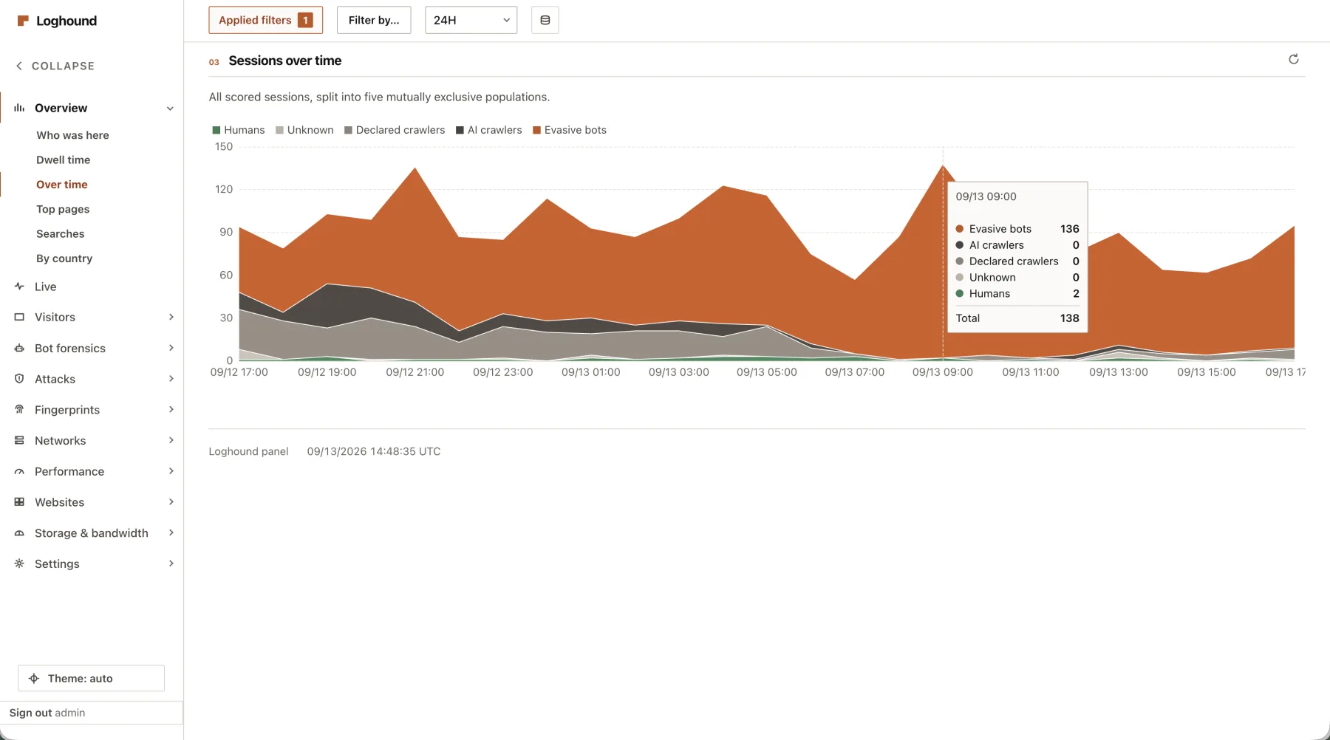The height and width of the screenshot is (740, 1330).
Task: Click the database icon button in toolbar
Action: [545, 20]
